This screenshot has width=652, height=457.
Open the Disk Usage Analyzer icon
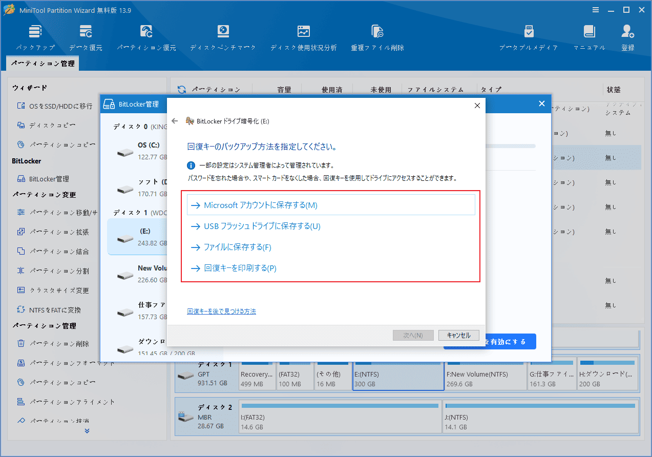(304, 32)
